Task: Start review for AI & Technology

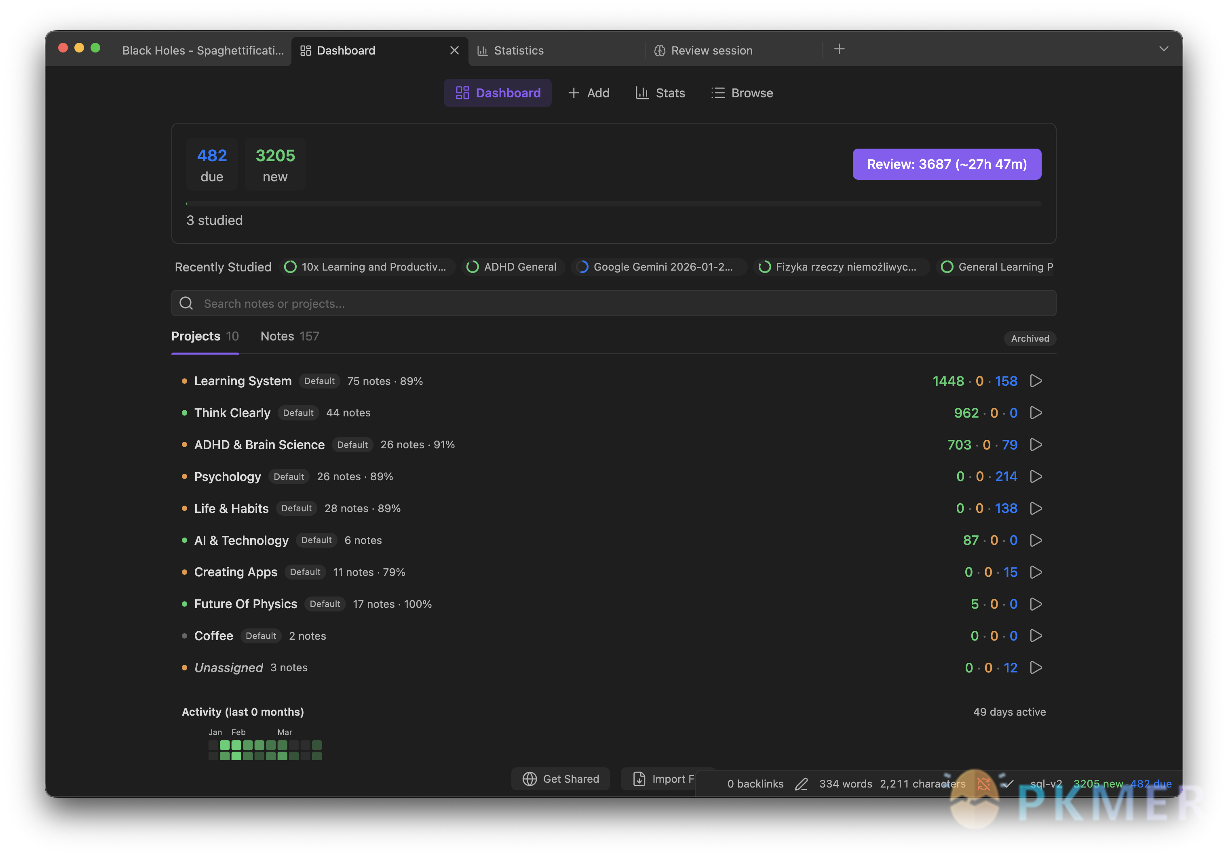Action: (1036, 540)
